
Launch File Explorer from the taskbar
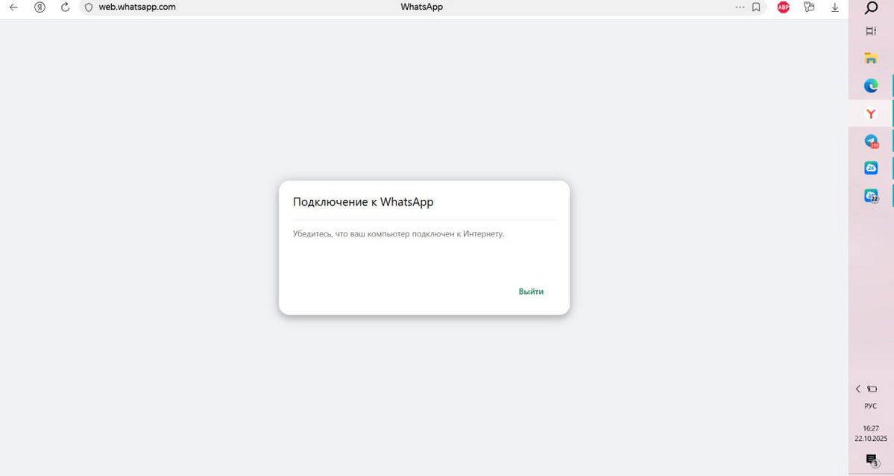870,58
